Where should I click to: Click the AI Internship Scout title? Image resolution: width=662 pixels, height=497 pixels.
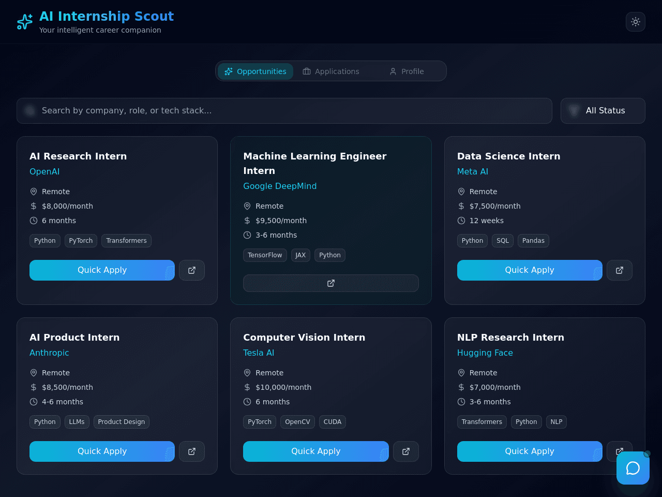click(x=107, y=17)
